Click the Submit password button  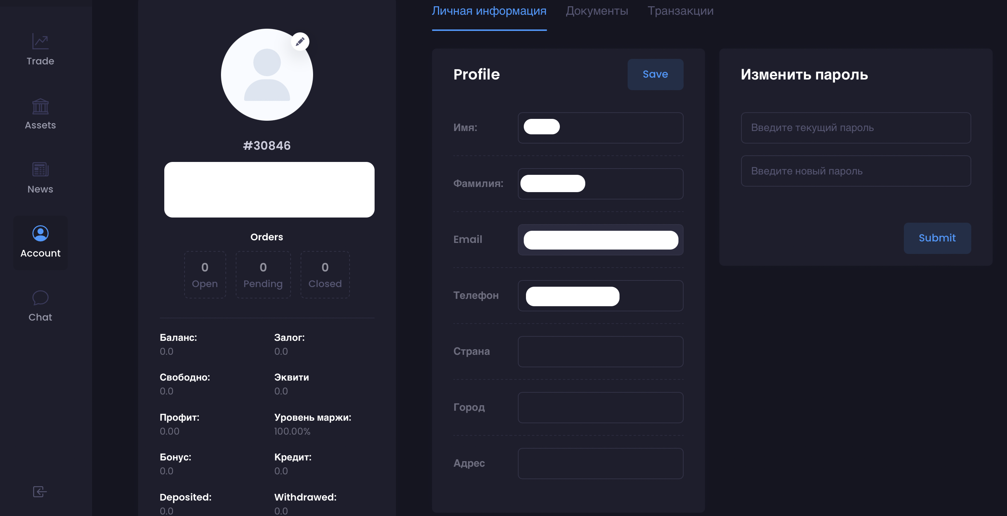pyautogui.click(x=937, y=238)
